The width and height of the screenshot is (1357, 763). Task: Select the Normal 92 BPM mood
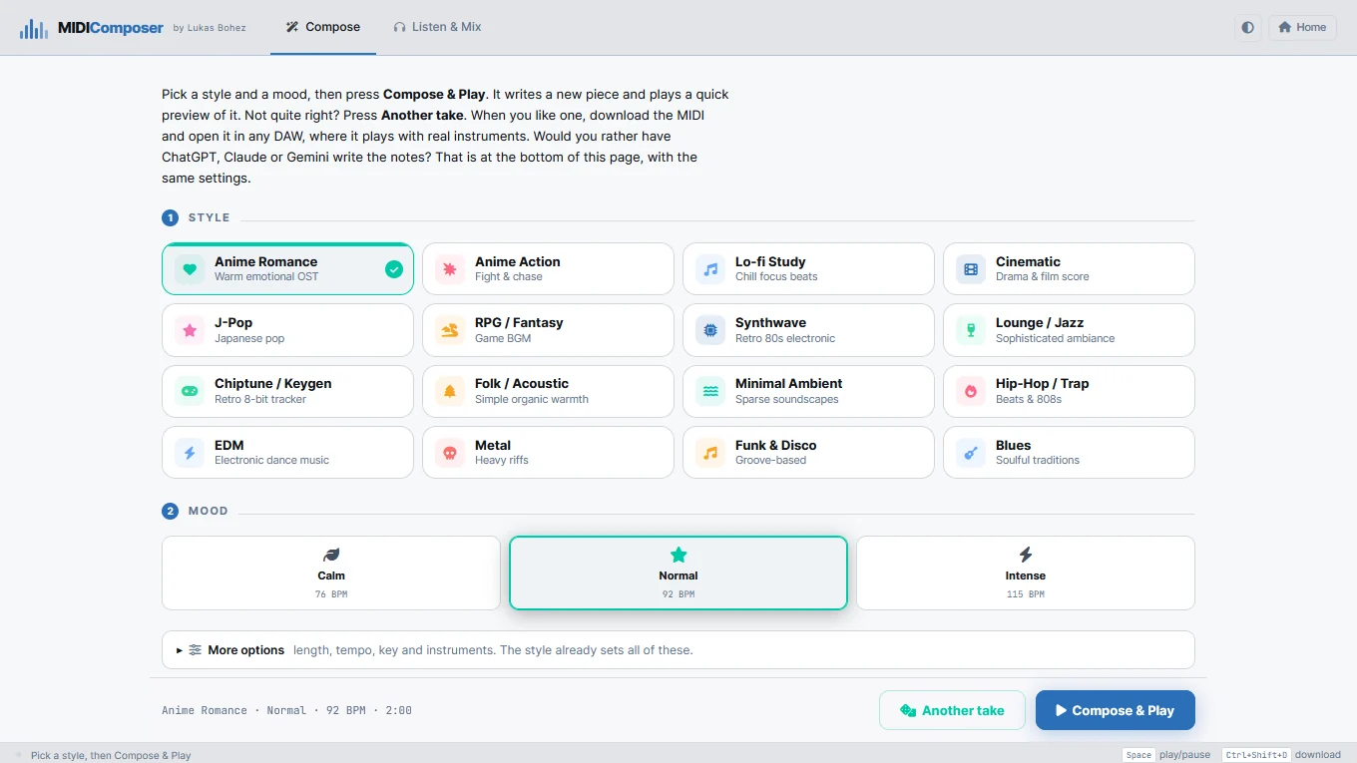click(678, 573)
